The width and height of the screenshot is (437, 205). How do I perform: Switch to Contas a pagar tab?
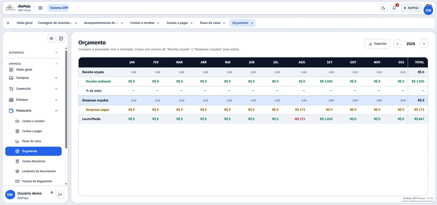click(177, 23)
